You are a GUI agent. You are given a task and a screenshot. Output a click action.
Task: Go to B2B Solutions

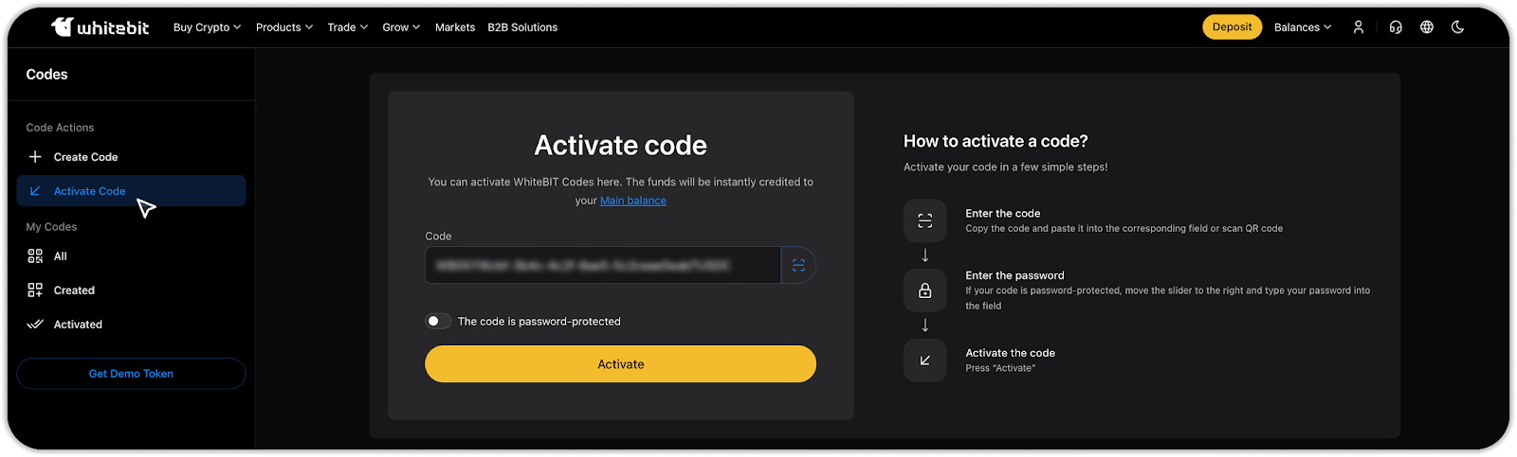point(522,27)
